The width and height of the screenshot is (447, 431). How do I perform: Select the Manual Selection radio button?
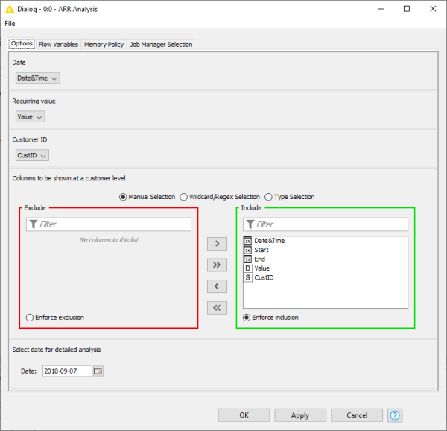pyautogui.click(x=123, y=197)
